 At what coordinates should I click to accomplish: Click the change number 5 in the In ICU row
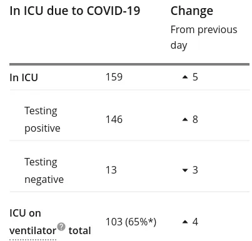coord(195,77)
